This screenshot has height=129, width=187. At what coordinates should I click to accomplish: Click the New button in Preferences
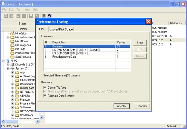(140, 43)
